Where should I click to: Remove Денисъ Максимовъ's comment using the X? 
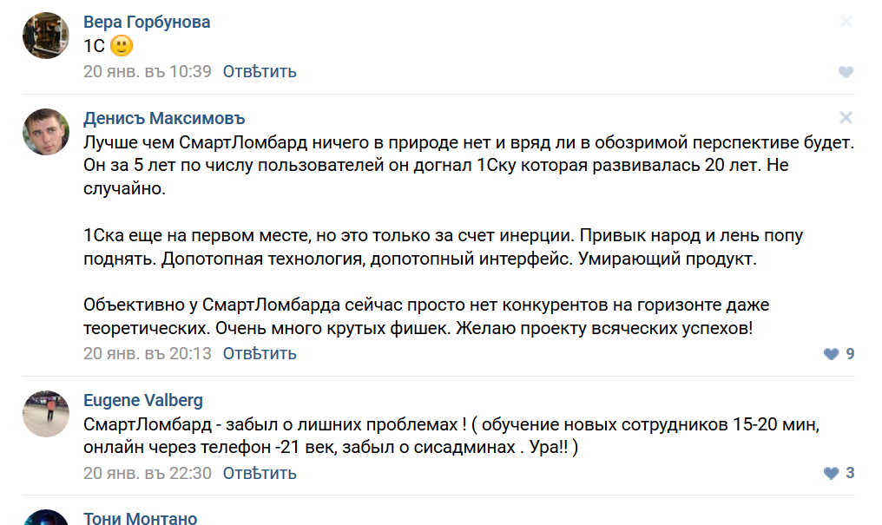846,118
